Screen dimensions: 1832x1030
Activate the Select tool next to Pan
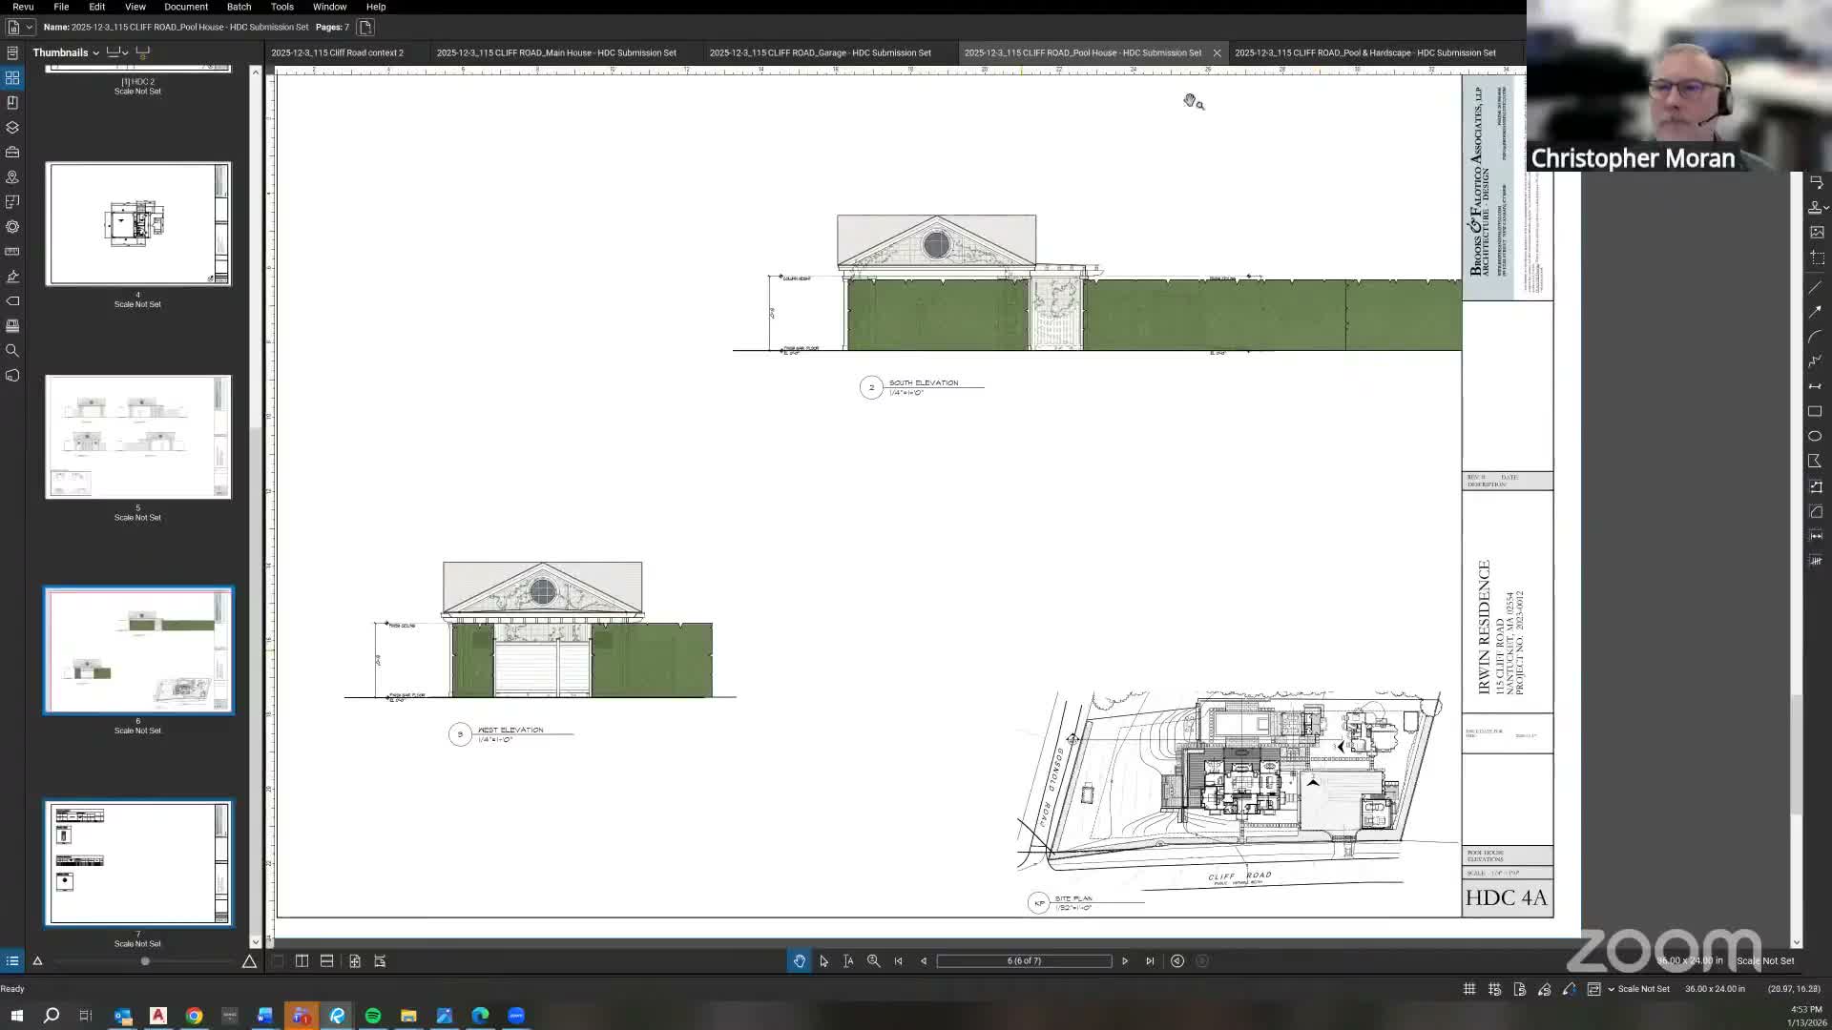pos(824,961)
